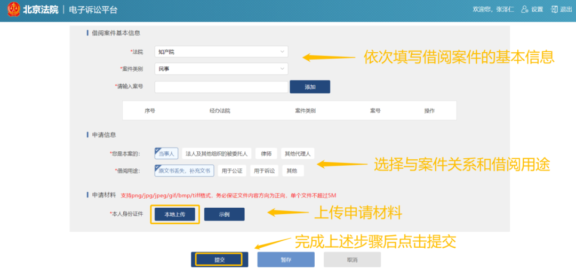This screenshot has width=576, height=269.
Task: Click the 操作 column header
Action: tap(429, 110)
